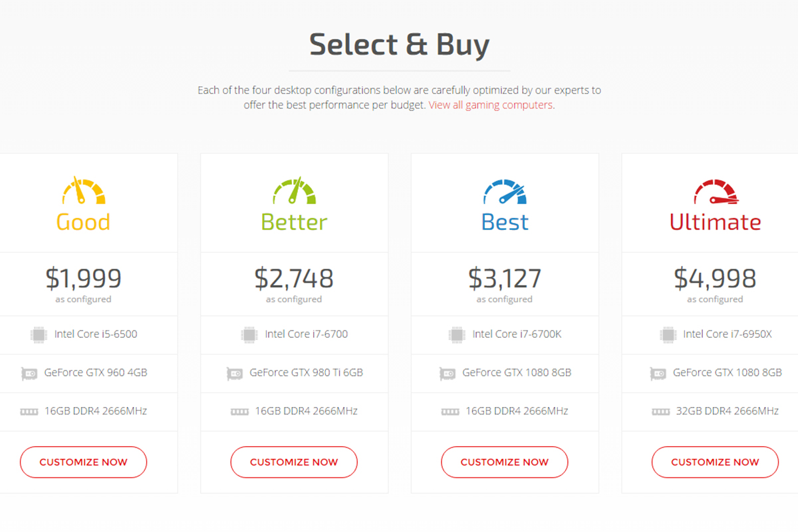798x532 pixels.
Task: Customize the Ultimate $4,998 configuration
Action: pos(715,462)
